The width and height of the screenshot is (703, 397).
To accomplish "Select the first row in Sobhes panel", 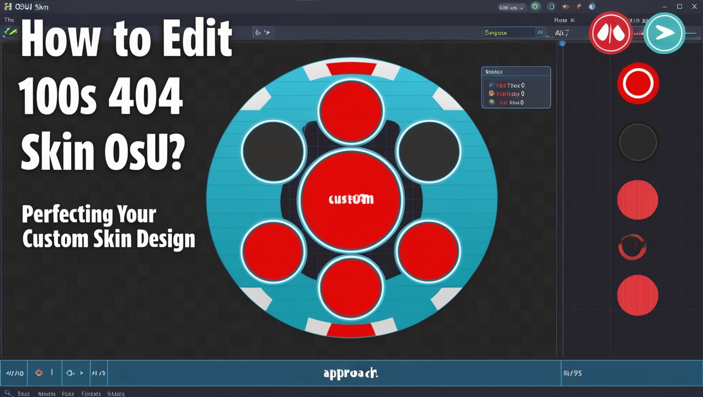I will [x=507, y=85].
